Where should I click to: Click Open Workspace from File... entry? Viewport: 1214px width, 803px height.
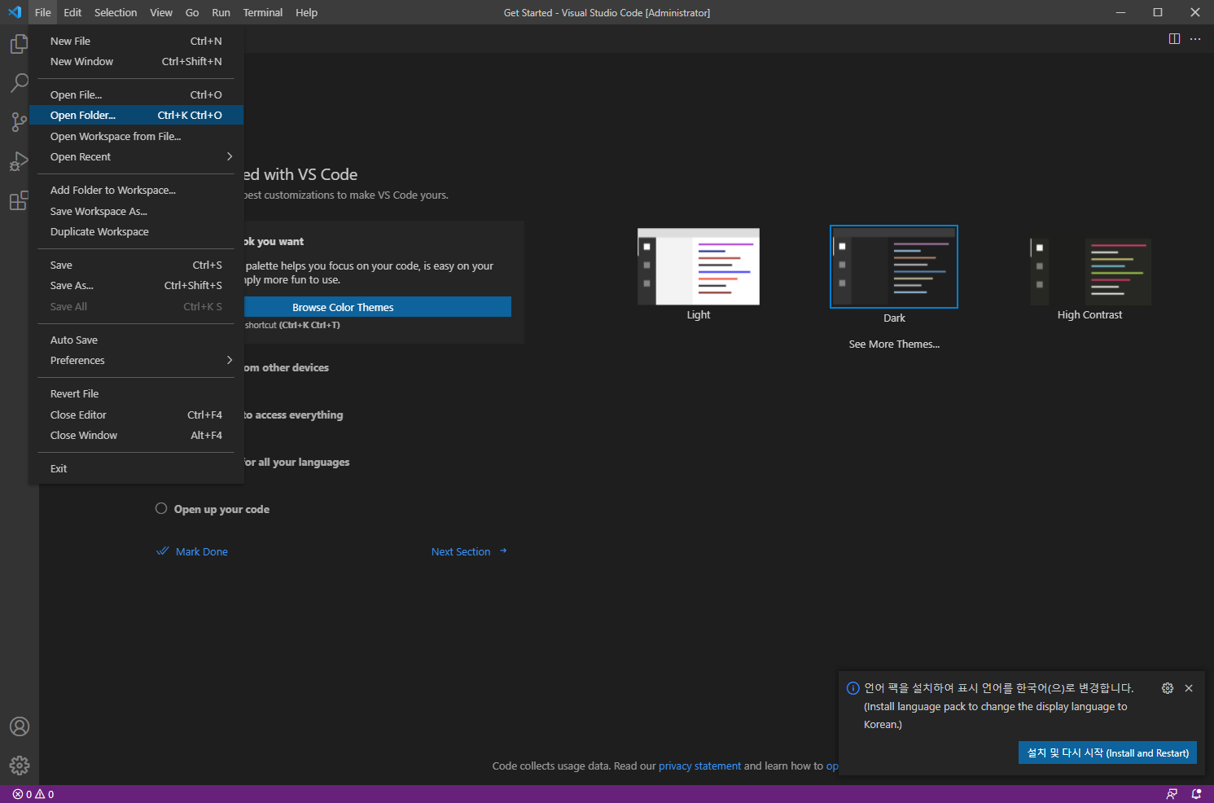click(136, 136)
